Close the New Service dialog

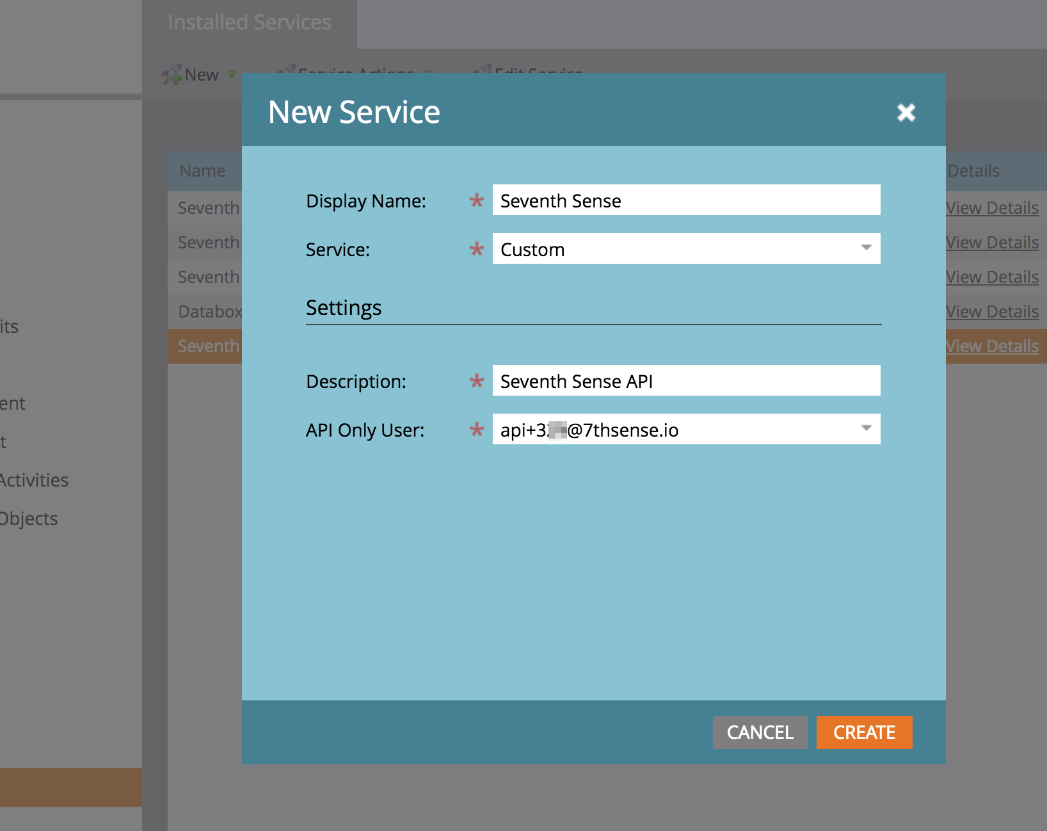click(906, 113)
